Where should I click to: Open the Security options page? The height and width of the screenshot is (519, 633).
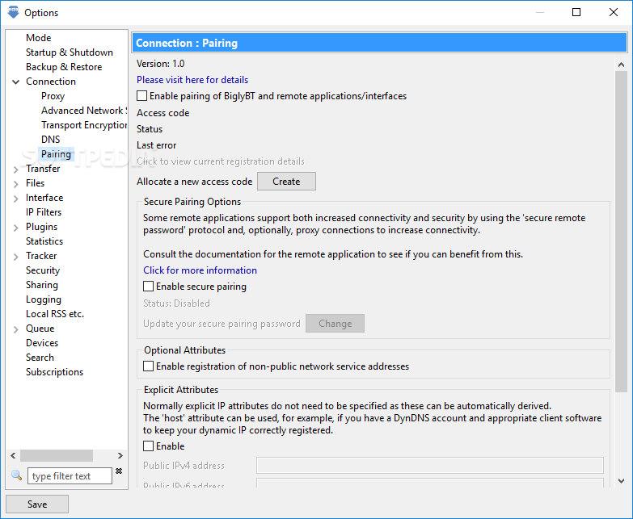pyautogui.click(x=43, y=270)
